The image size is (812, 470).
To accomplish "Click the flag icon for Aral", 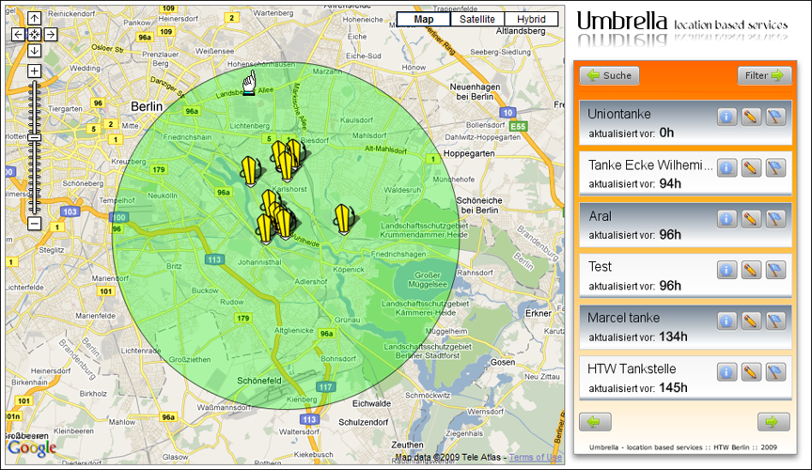I will tap(775, 219).
